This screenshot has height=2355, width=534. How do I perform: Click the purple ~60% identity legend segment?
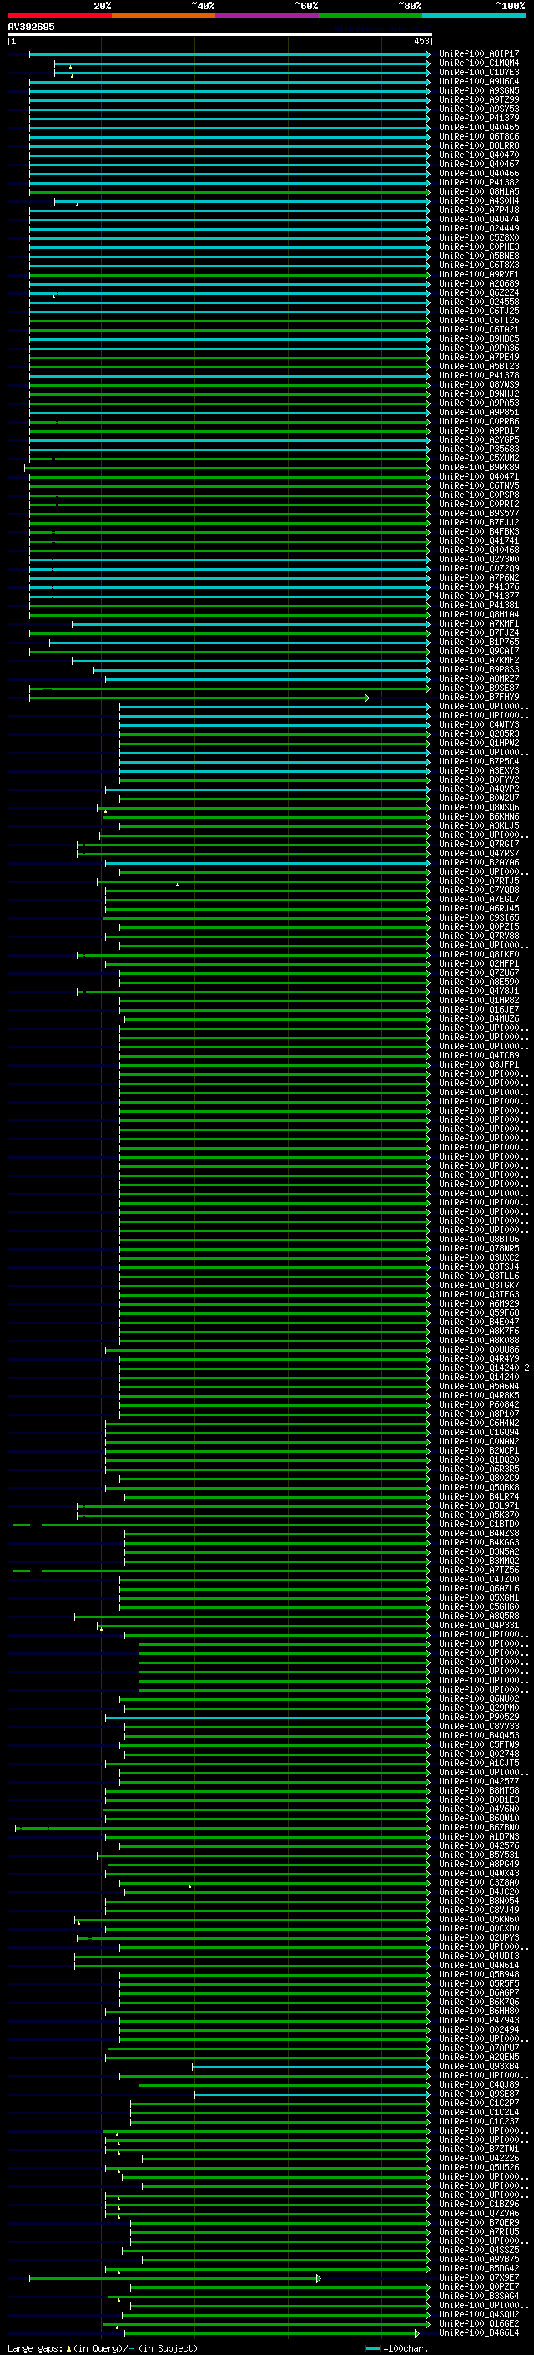coord(266,15)
